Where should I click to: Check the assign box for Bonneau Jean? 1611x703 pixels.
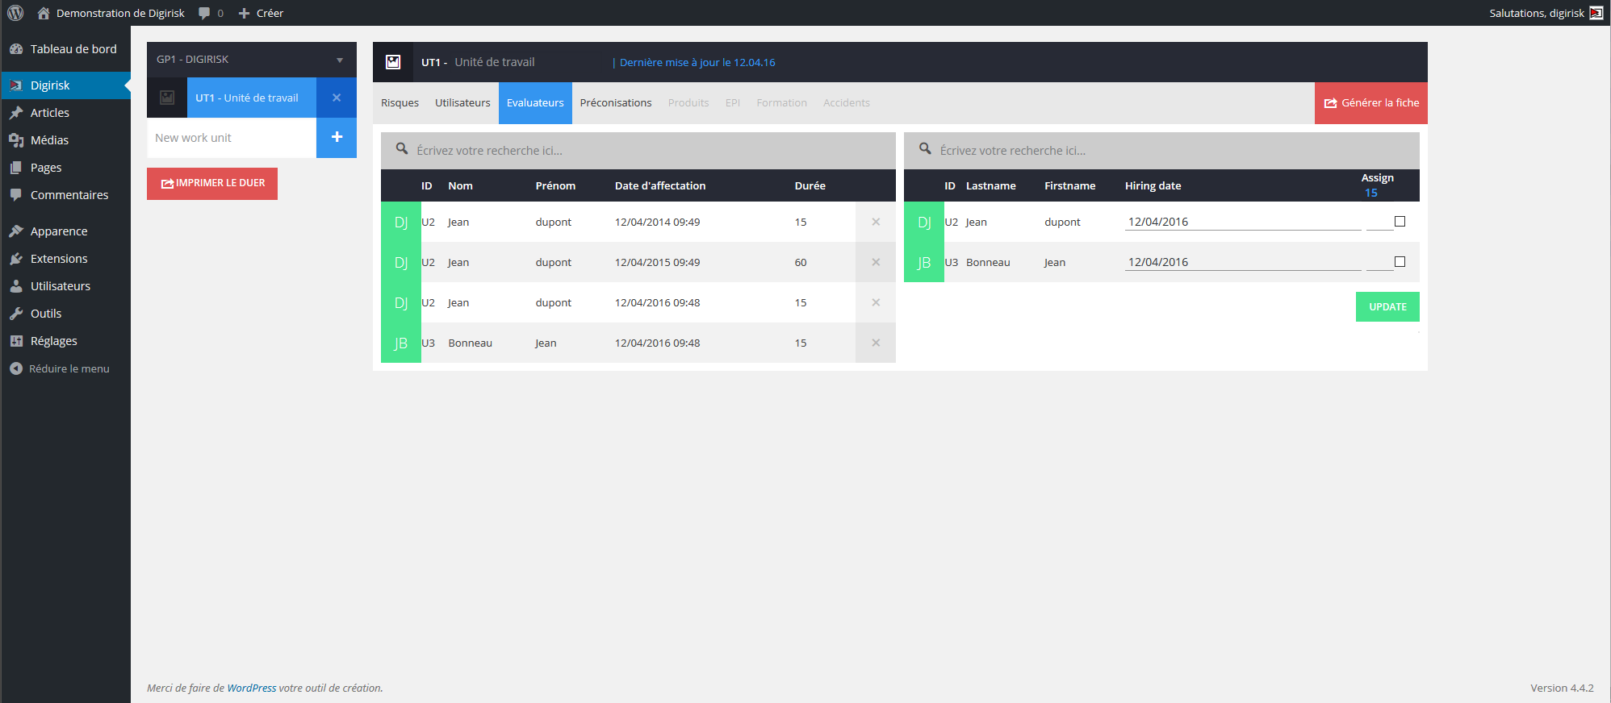pos(1400,261)
